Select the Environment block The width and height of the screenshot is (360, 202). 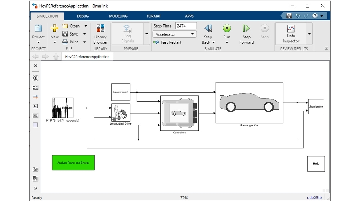(x=121, y=92)
